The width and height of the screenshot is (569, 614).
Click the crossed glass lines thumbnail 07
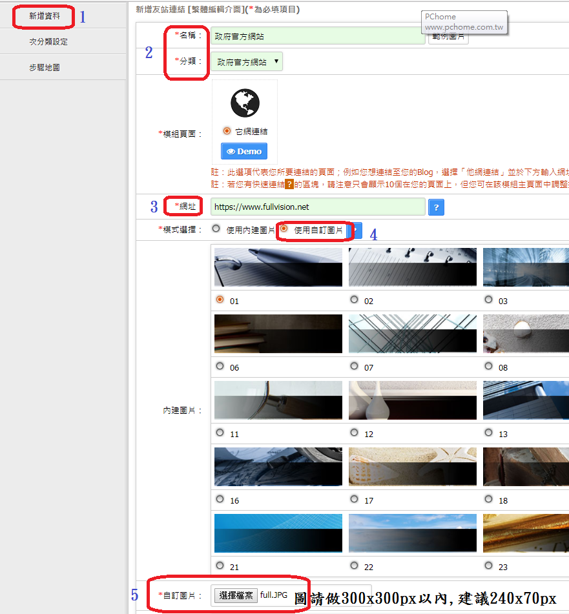(413, 334)
